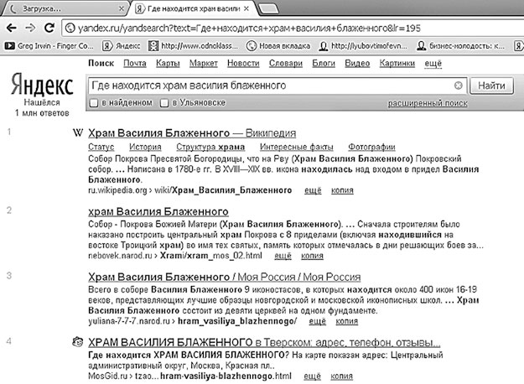Image resolution: width=524 pixels, height=384 pixels.
Task: Click the Яндекс logo
Action: (42, 84)
